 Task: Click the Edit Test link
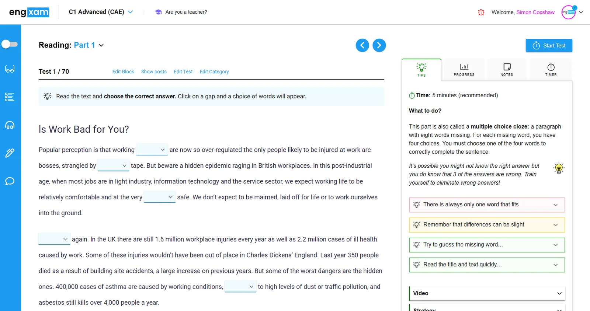183,71
